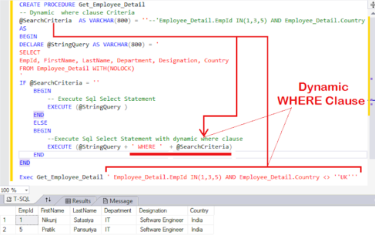
Task: Click the EmpId cell with value 5
Action: pos(27,230)
